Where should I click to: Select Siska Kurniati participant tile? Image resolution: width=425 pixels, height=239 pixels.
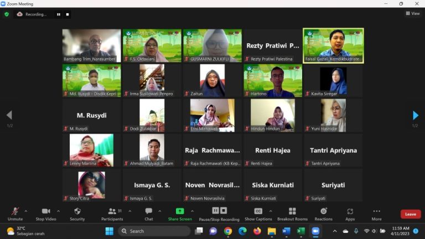pyautogui.click(x=273, y=185)
